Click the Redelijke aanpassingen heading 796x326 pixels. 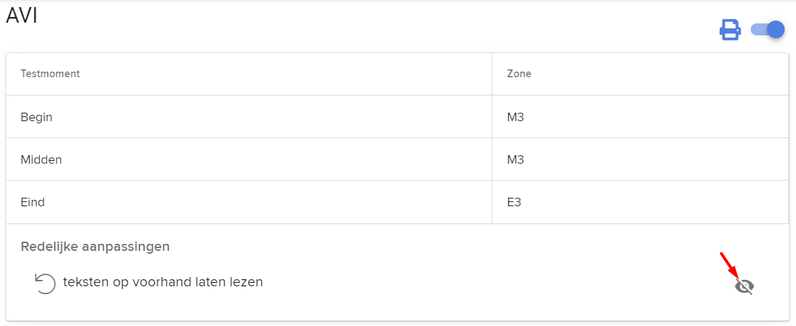click(95, 247)
